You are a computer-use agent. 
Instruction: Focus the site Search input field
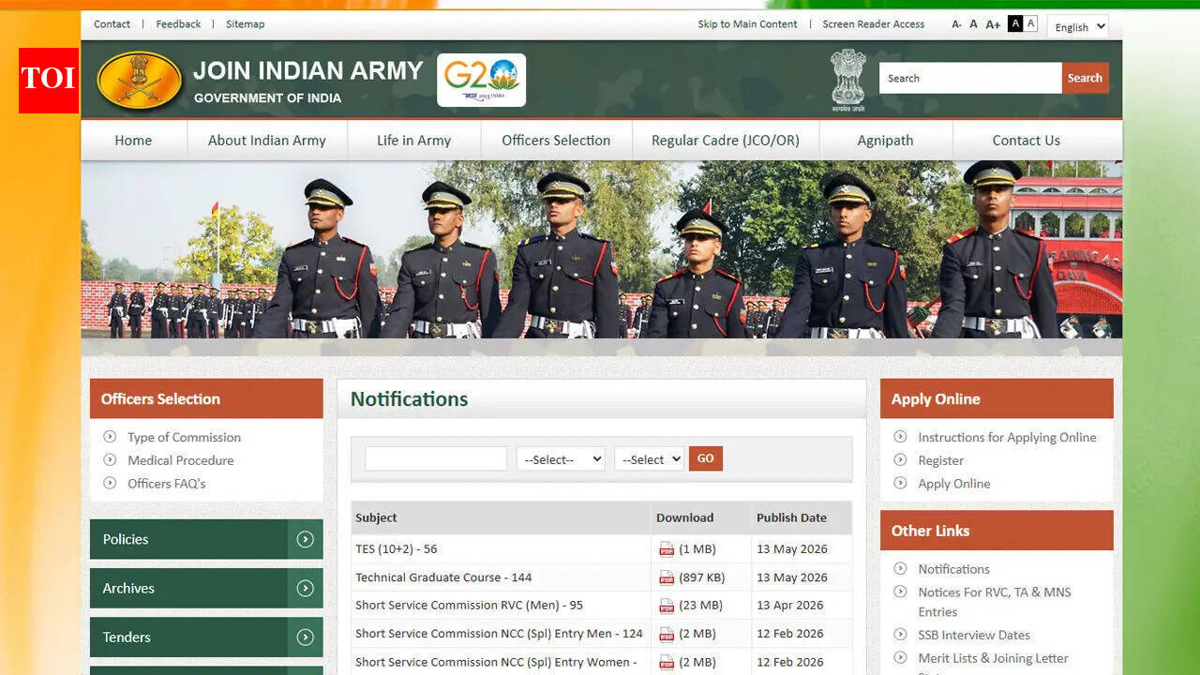point(970,78)
